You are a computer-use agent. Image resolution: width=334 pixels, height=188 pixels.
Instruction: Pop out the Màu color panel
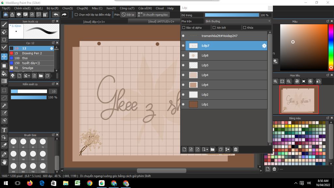tap(327, 21)
